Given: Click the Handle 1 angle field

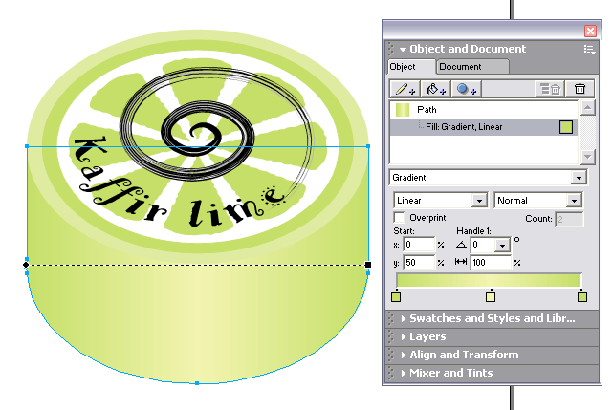Looking at the screenshot, I should pyautogui.click(x=483, y=245).
